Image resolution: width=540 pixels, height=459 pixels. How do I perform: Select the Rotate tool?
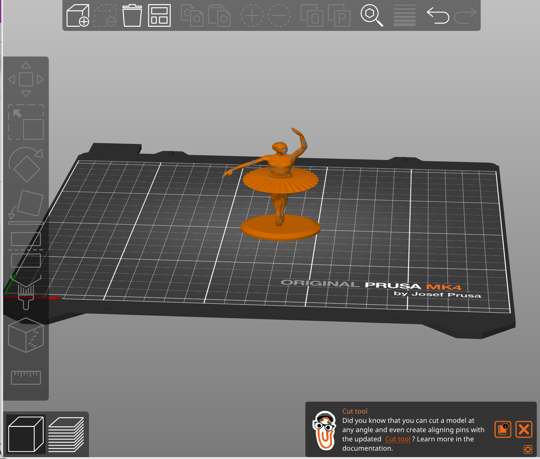click(26, 165)
